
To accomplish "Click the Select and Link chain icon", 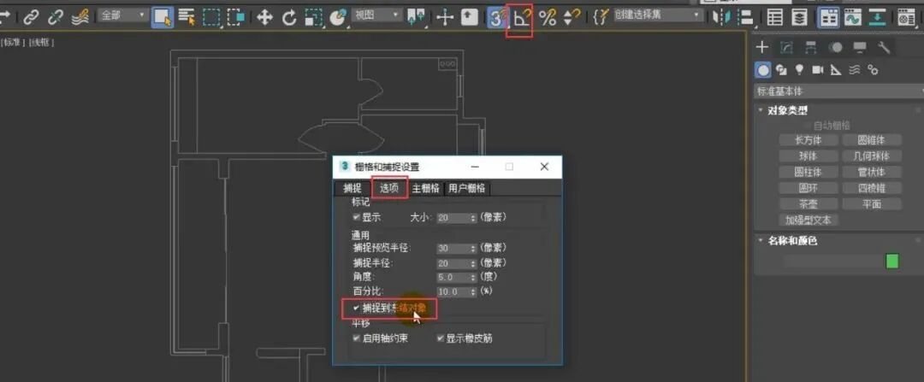I will point(32,18).
